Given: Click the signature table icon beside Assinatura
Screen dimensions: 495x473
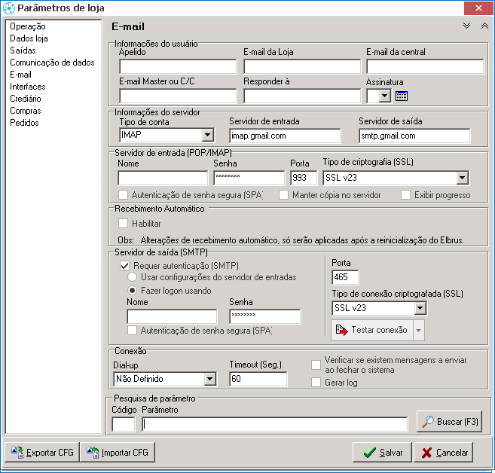Looking at the screenshot, I should pos(402,96).
